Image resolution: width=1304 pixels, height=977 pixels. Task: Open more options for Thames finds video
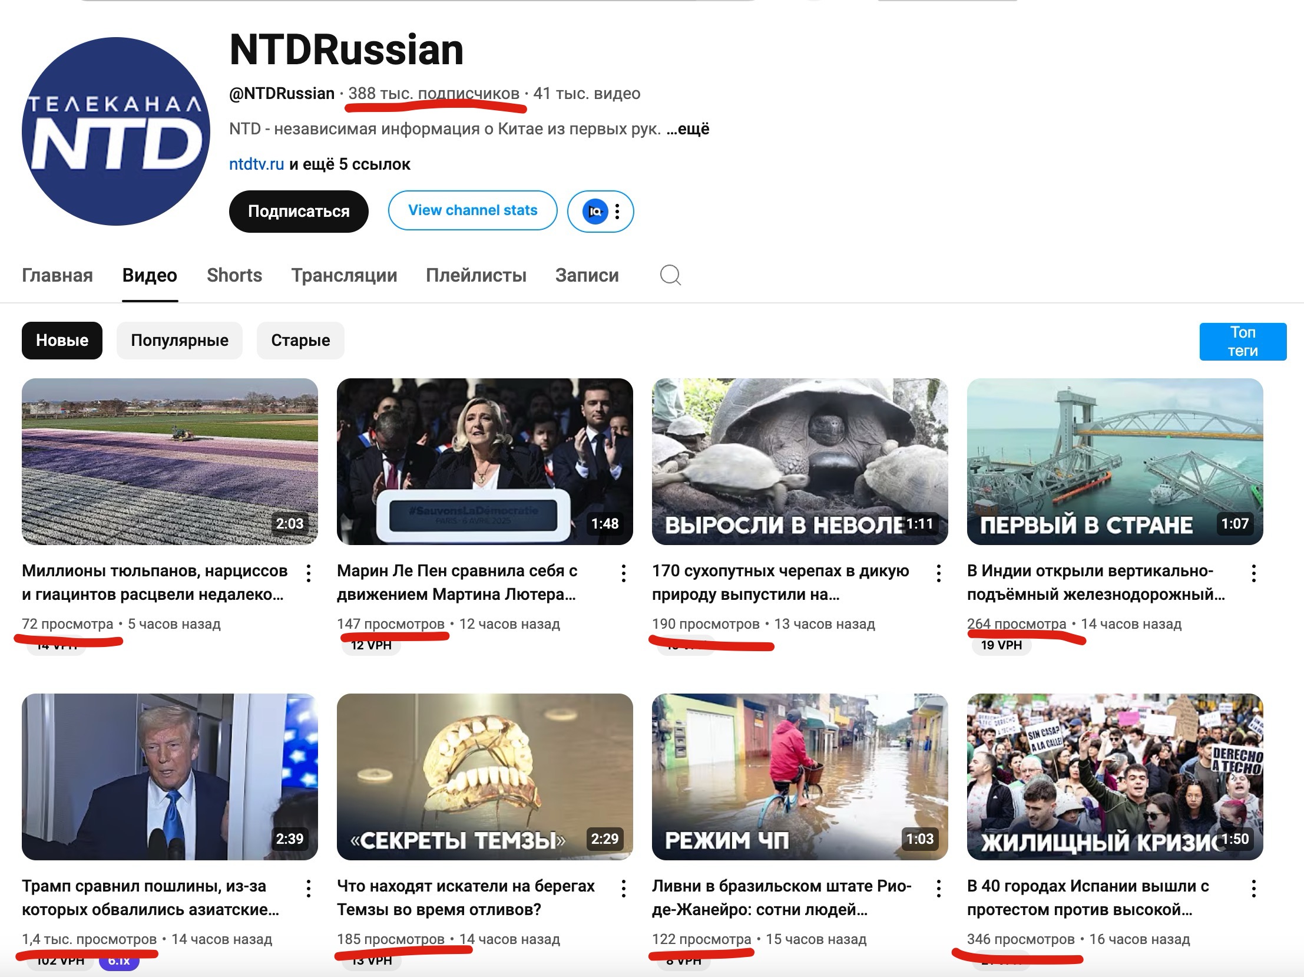(x=624, y=889)
